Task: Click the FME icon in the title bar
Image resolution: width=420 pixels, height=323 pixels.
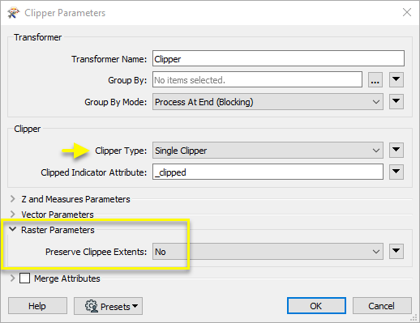Action: coord(14,13)
